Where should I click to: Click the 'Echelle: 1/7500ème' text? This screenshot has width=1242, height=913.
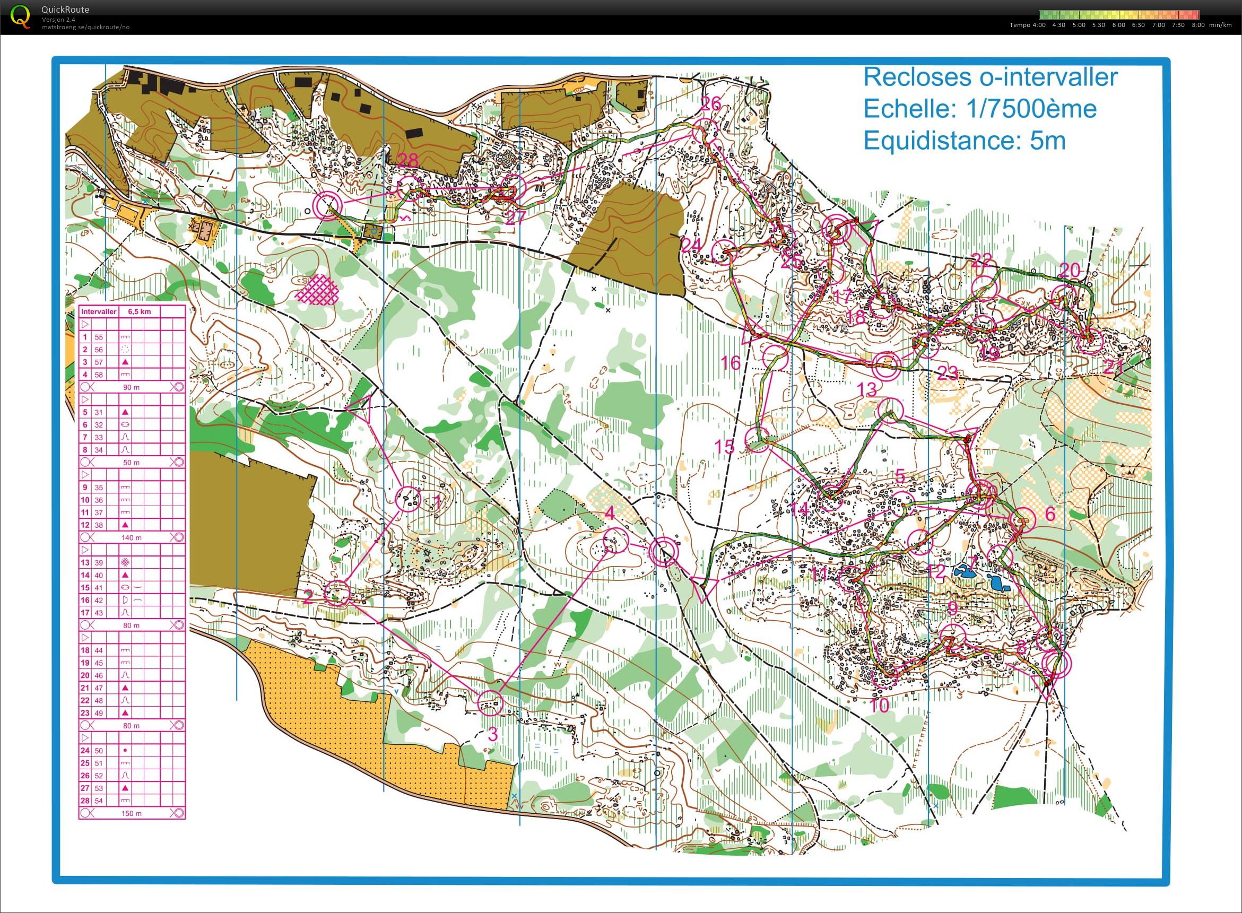[x=980, y=108]
